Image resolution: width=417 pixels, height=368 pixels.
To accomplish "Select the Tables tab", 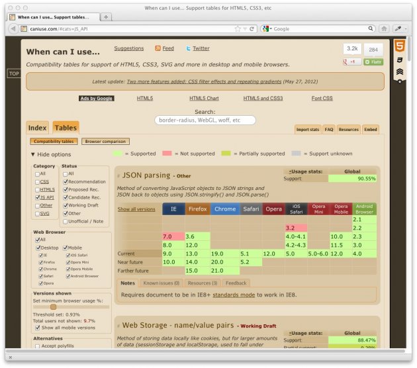I will click(x=66, y=128).
